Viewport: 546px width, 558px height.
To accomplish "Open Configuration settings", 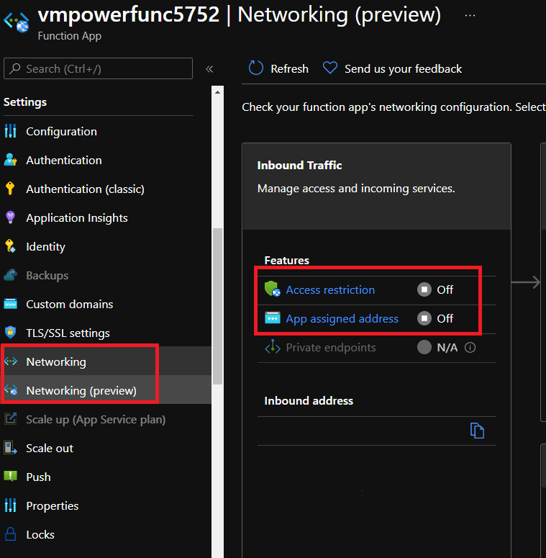I will [x=61, y=132].
